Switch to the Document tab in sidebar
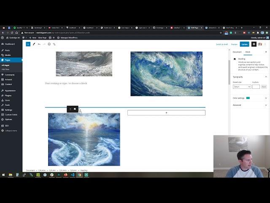The height and width of the screenshot is (203, 270). coord(237,52)
